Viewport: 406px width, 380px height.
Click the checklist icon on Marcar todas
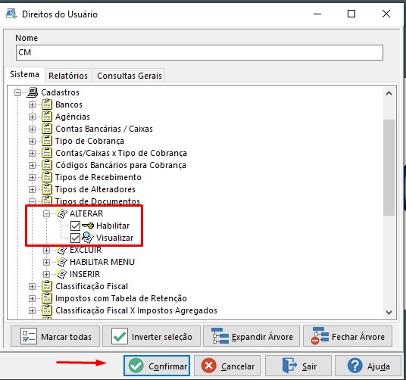point(29,337)
